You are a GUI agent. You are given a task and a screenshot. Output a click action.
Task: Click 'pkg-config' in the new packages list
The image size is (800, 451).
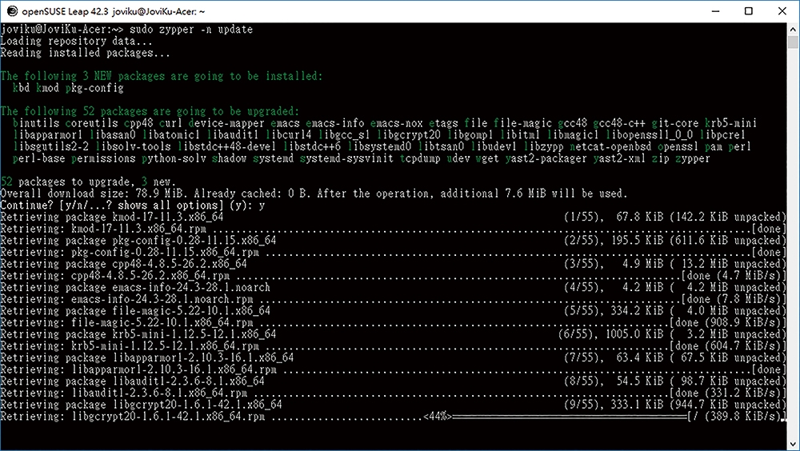pyautogui.click(x=94, y=88)
